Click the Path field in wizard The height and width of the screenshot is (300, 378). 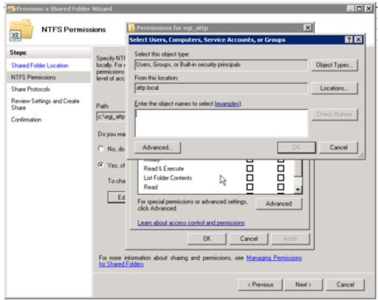111,117
